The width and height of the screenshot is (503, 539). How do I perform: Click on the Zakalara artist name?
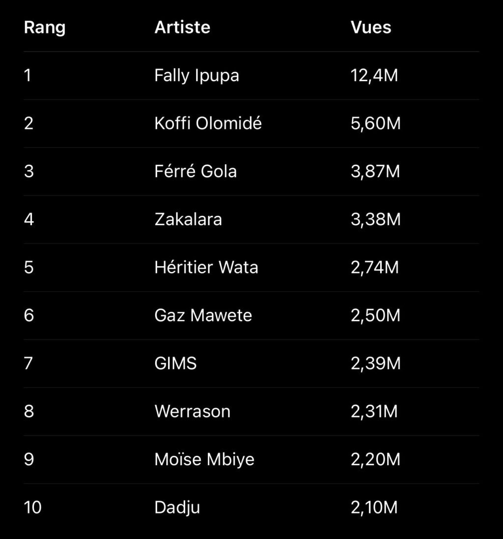pos(188,219)
